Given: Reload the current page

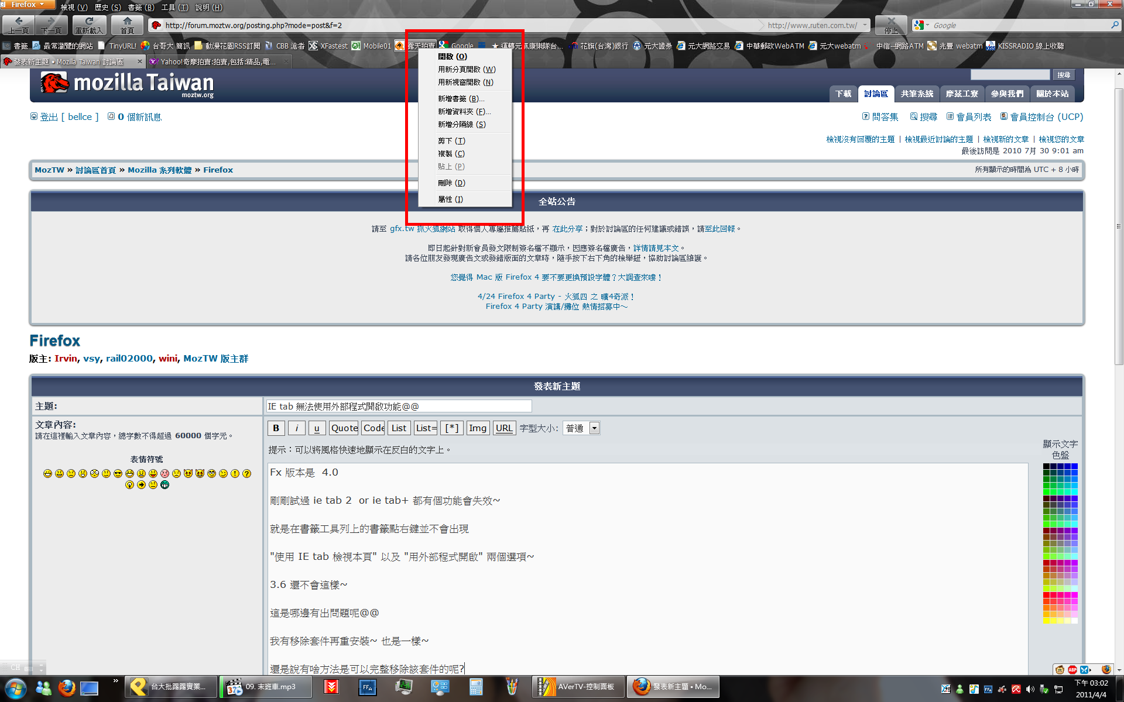Looking at the screenshot, I should coord(89,25).
